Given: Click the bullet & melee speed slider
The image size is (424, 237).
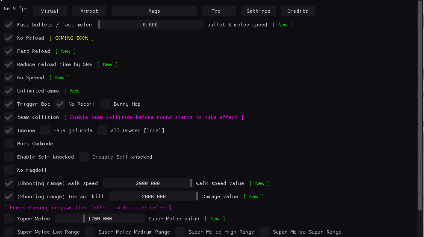Looking at the screenshot, I should pos(150,25).
